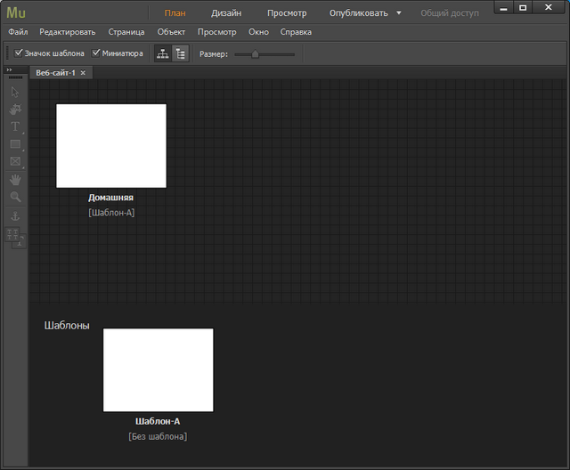Image resolution: width=570 pixels, height=470 pixels.
Task: Close the Веб-сайт-1 tab
Action: [x=83, y=73]
